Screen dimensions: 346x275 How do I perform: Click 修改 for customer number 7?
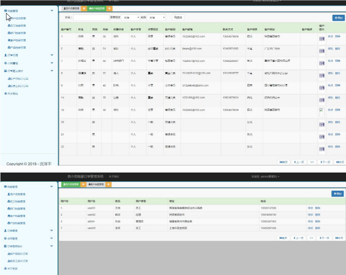pyautogui.click(x=330, y=61)
